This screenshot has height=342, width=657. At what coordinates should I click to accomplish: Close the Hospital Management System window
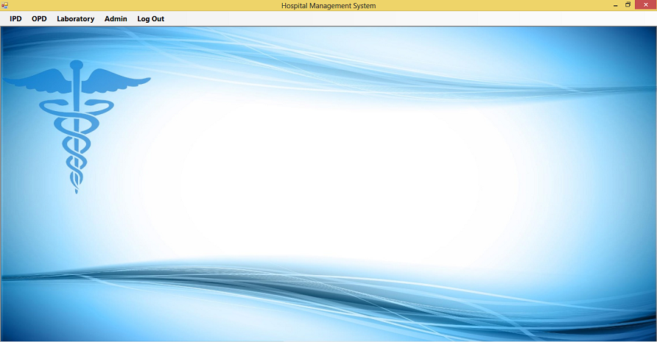[x=646, y=5]
